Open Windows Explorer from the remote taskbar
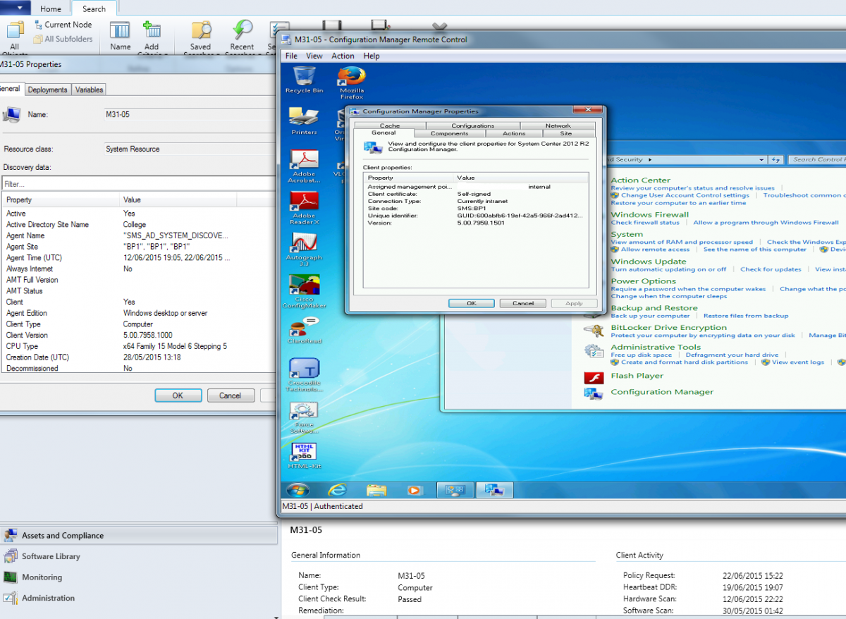846x619 pixels. (x=376, y=490)
